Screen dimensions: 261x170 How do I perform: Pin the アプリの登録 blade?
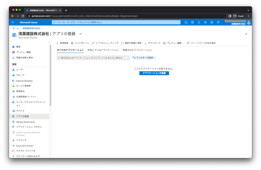[x=80, y=34]
